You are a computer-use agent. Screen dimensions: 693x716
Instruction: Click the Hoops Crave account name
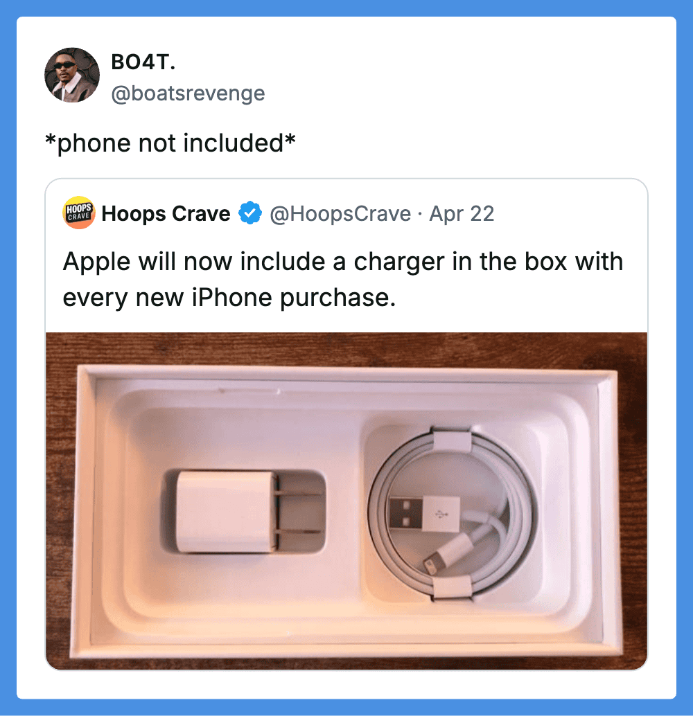click(x=166, y=213)
